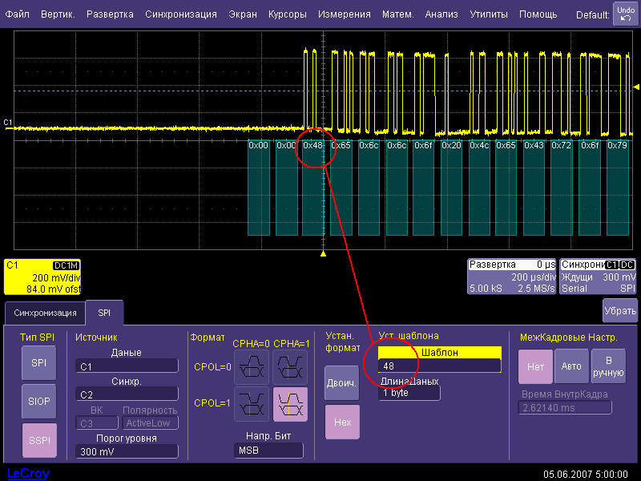The width and height of the screenshot is (641, 481).
Task: Open the Синхр. source dropdown C2
Action: [x=127, y=394]
